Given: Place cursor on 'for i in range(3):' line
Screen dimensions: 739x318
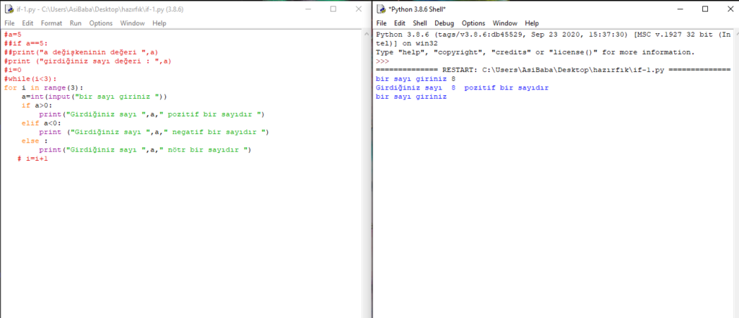Looking at the screenshot, I should (x=43, y=87).
